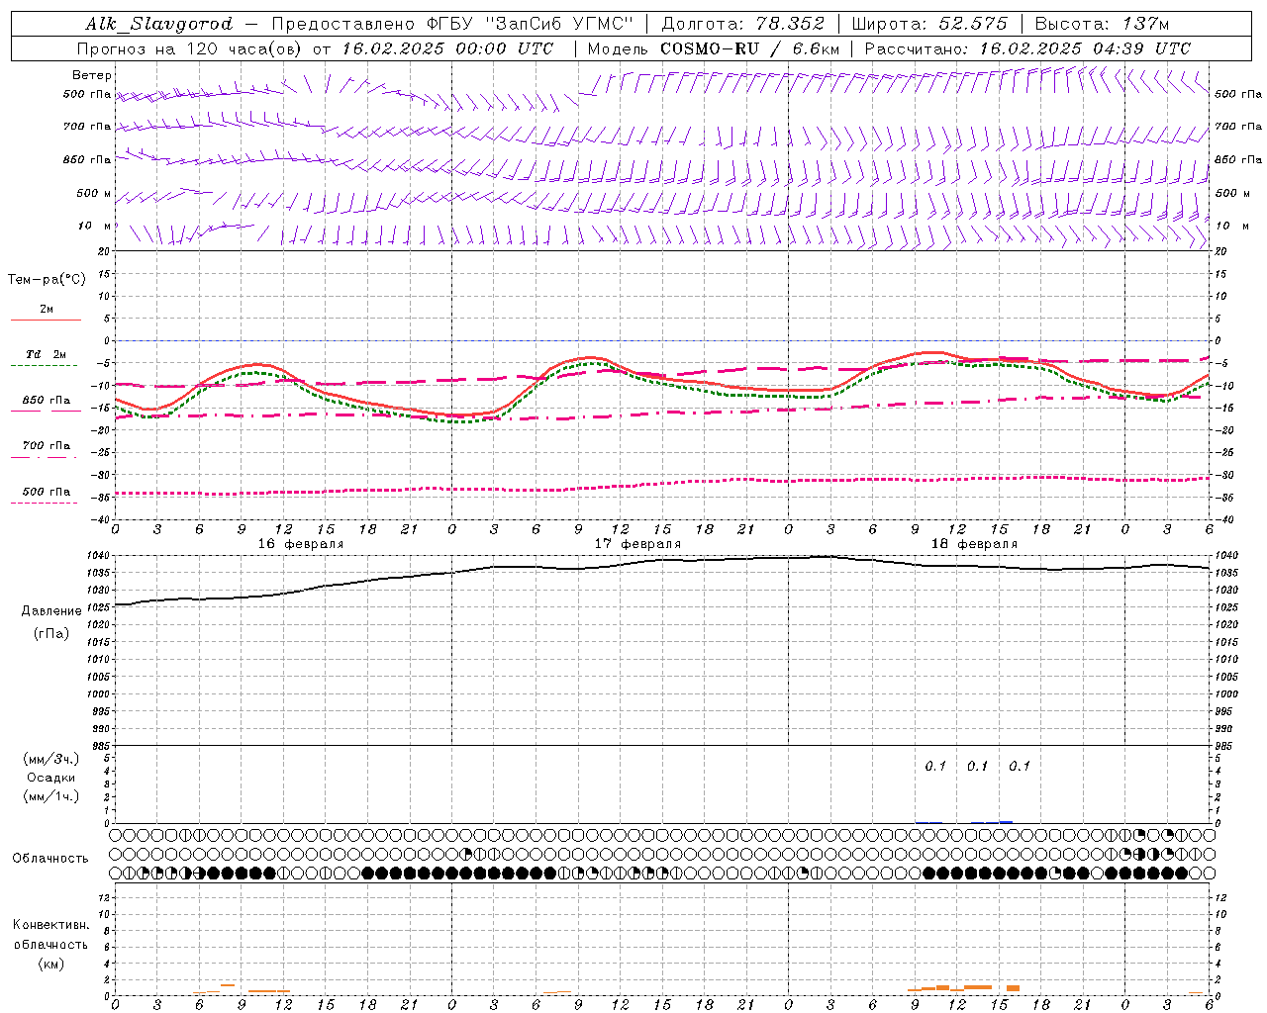
Task: Click the 'Конвективн.' convective cloud label
Action: tap(50, 925)
